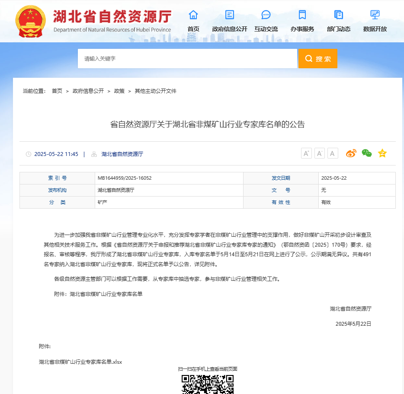Click the 互动交流 chat bubble icon
Viewport: 404px width, 394px height.
266,15
